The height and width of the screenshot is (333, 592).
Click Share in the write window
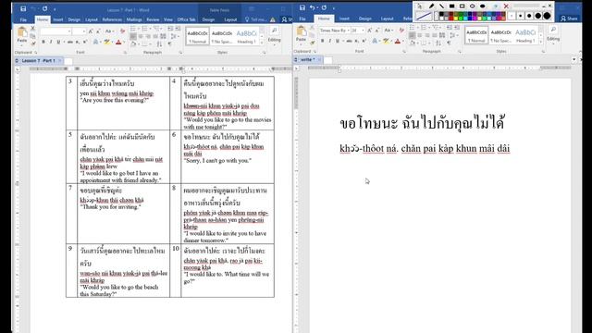click(x=570, y=18)
